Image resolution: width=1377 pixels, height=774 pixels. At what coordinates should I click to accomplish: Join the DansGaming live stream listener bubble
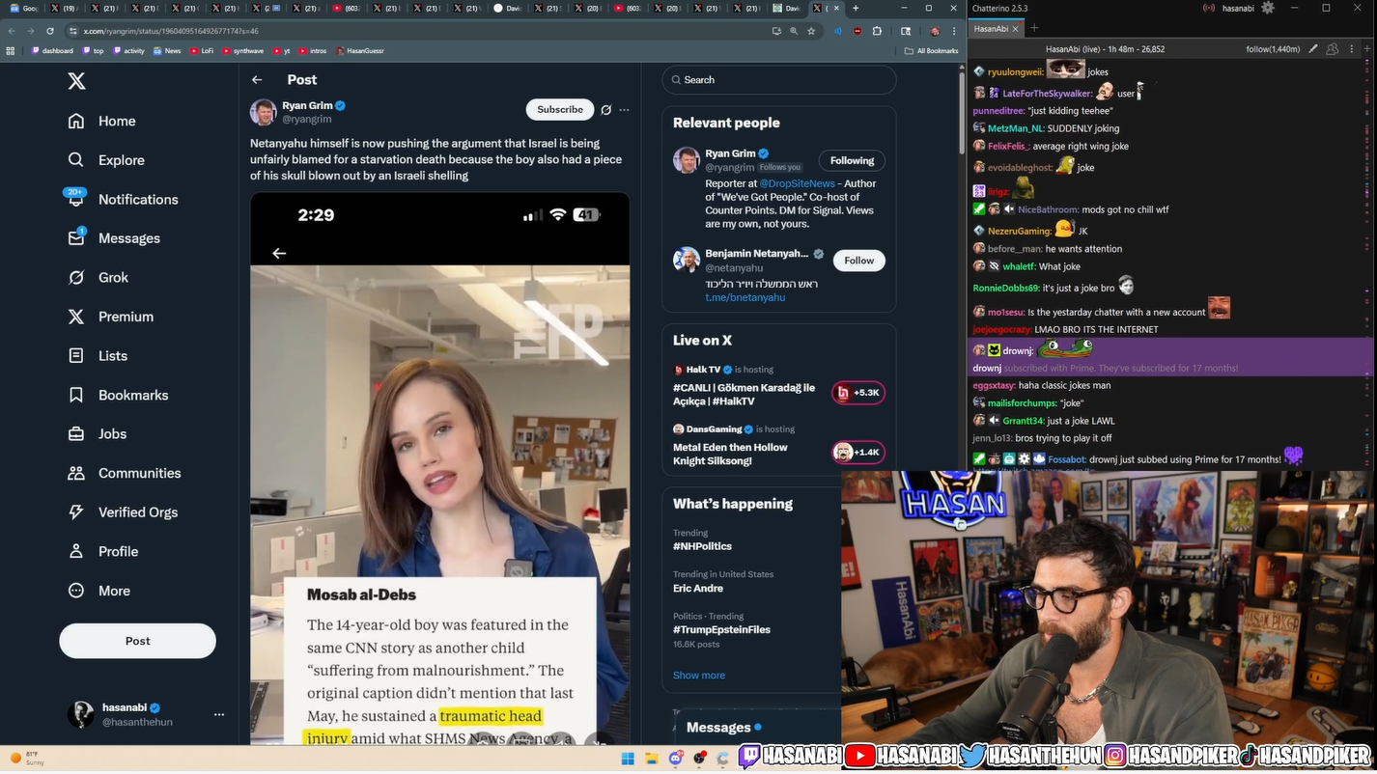pyautogui.click(x=858, y=453)
